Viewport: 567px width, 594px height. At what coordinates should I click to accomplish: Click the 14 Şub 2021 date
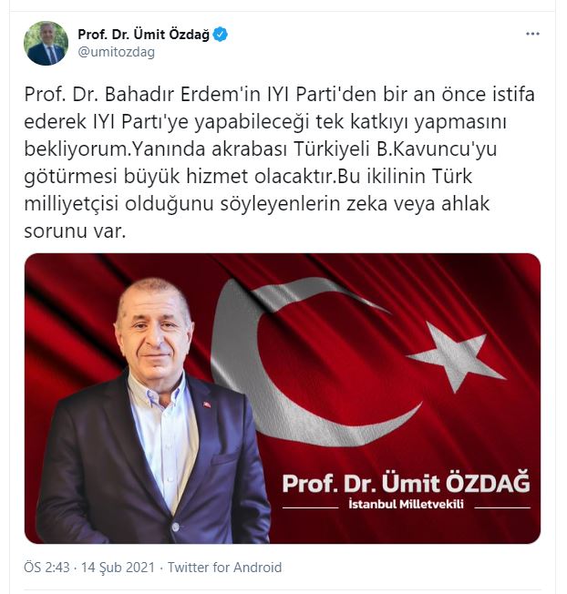point(118,567)
